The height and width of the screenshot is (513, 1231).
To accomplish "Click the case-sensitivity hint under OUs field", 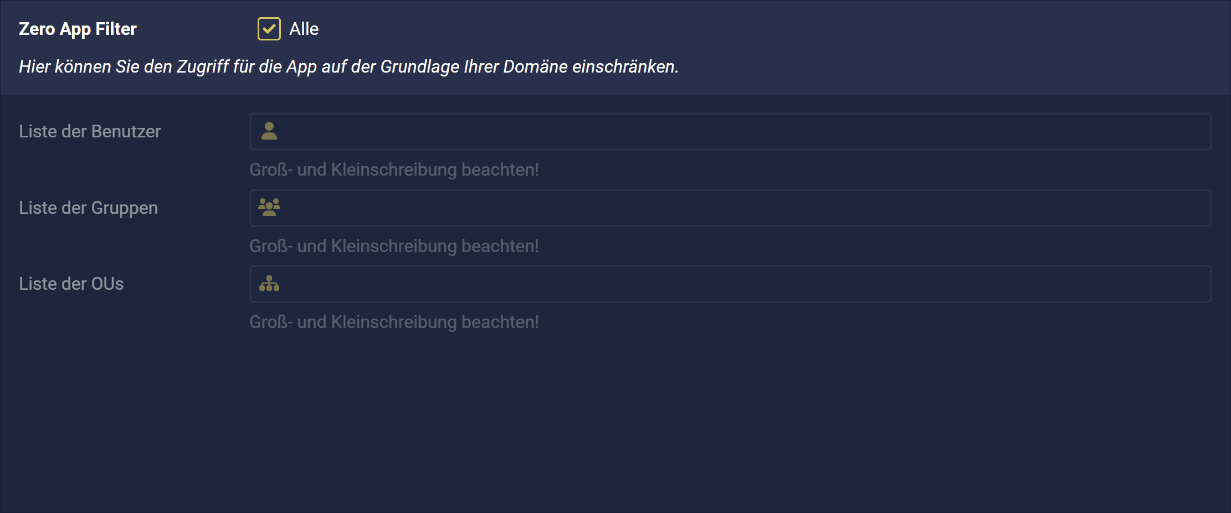I will [x=394, y=322].
